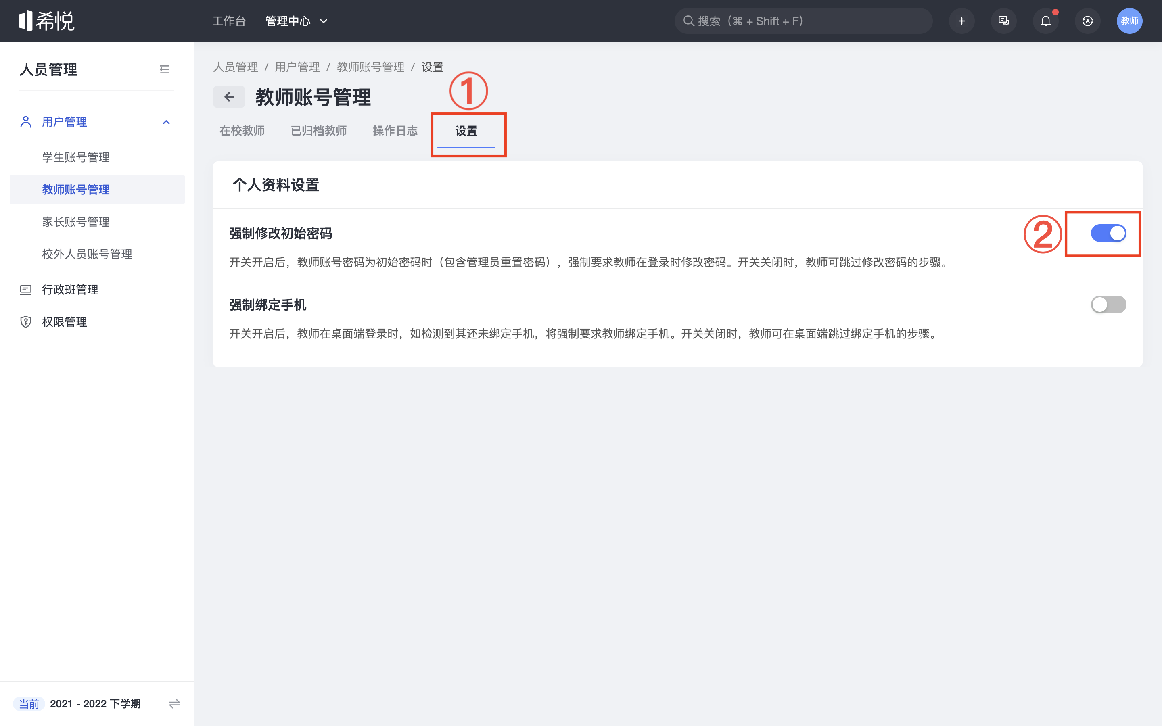Switch to 工作台 in the top menu
Viewport: 1162px width, 726px height.
point(229,21)
